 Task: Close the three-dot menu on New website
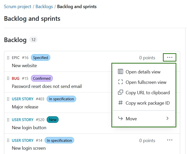click(169, 57)
